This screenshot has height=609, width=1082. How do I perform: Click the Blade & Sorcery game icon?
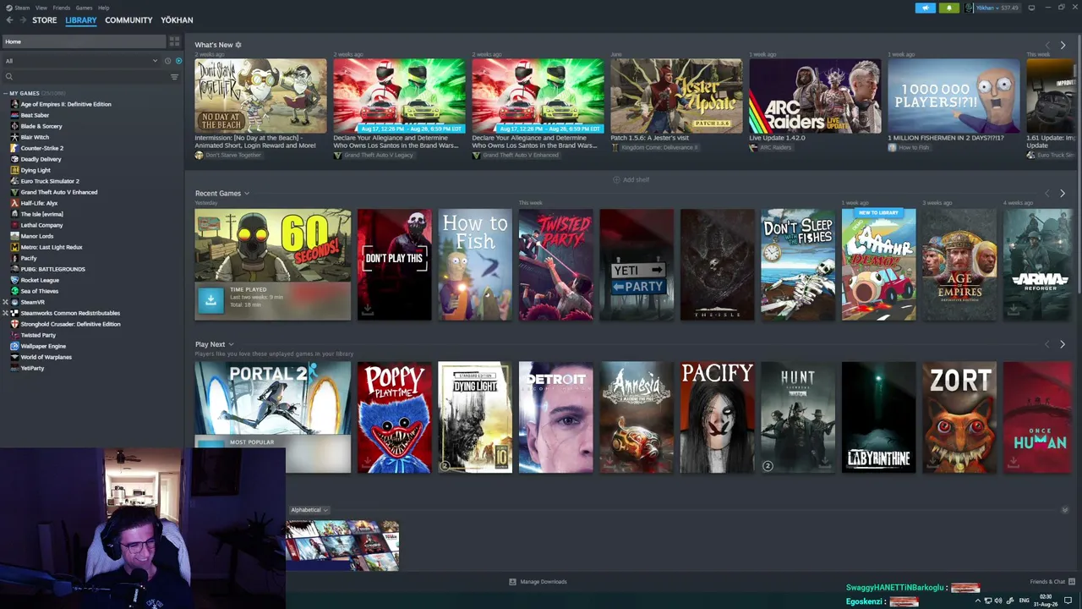pyautogui.click(x=14, y=126)
